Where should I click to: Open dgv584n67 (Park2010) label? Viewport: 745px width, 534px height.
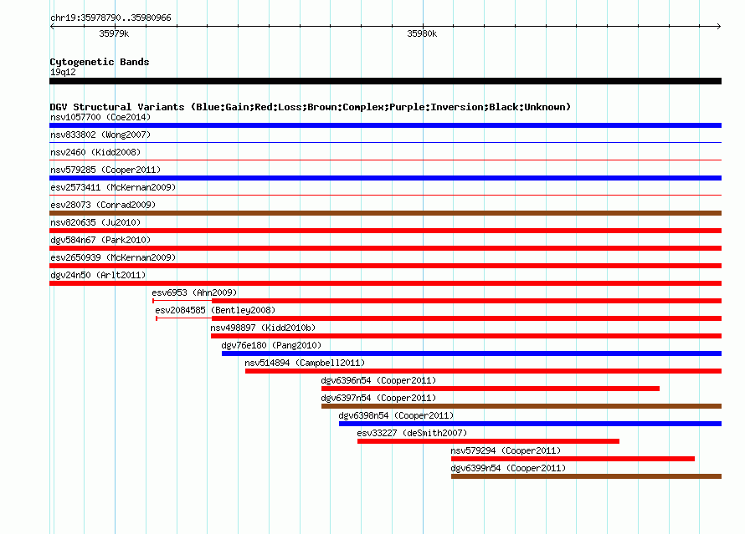100,240
